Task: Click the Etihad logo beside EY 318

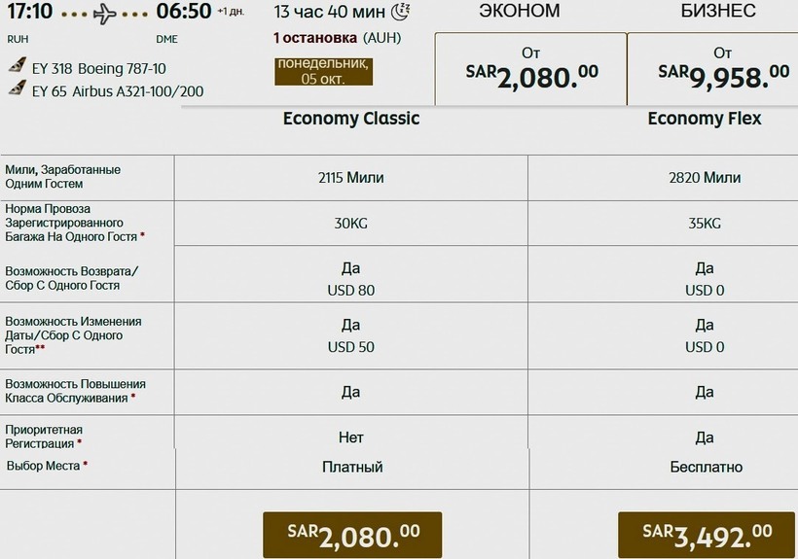Action: [x=17, y=68]
